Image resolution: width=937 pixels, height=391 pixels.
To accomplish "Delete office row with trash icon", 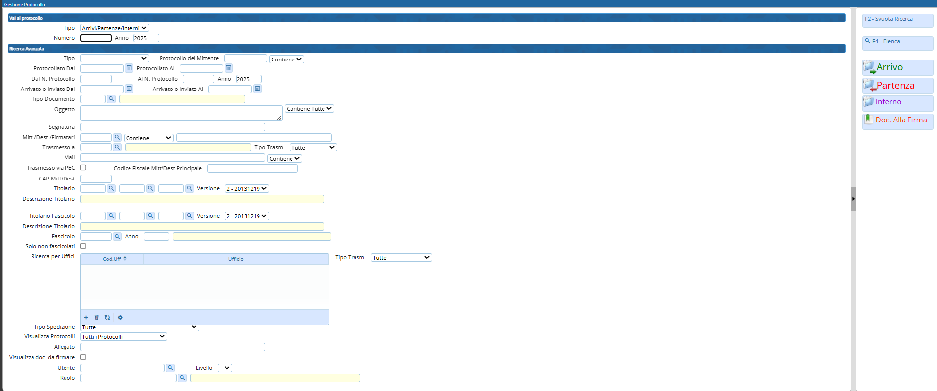I will click(97, 318).
